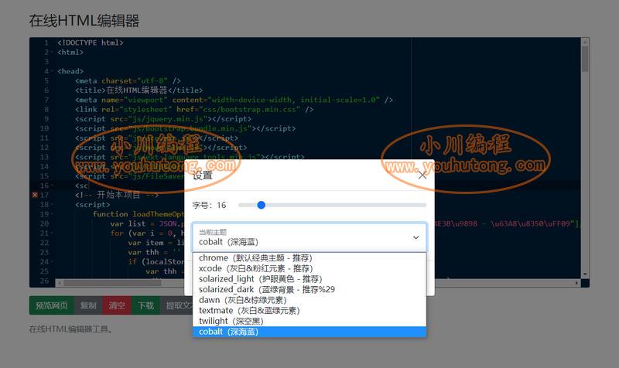Click the 预览网页 preview button
This screenshot has width=619, height=368.
click(x=52, y=305)
